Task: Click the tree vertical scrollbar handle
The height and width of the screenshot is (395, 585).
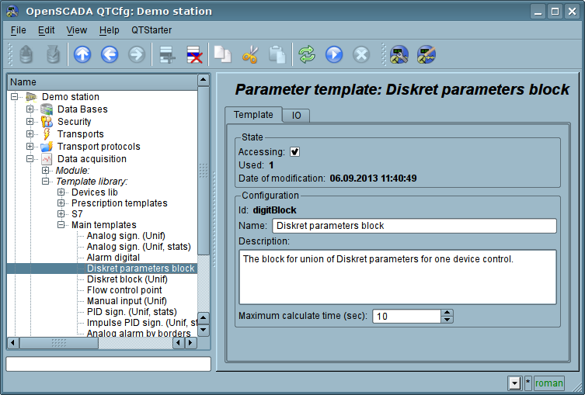Action: pos(204,171)
